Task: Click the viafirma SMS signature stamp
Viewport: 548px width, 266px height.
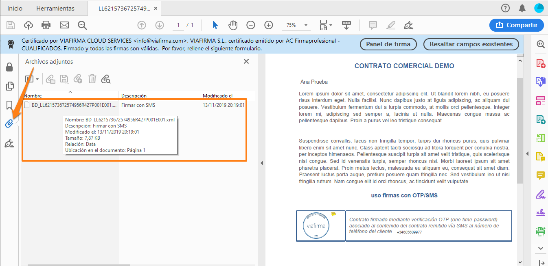Action: (316, 226)
